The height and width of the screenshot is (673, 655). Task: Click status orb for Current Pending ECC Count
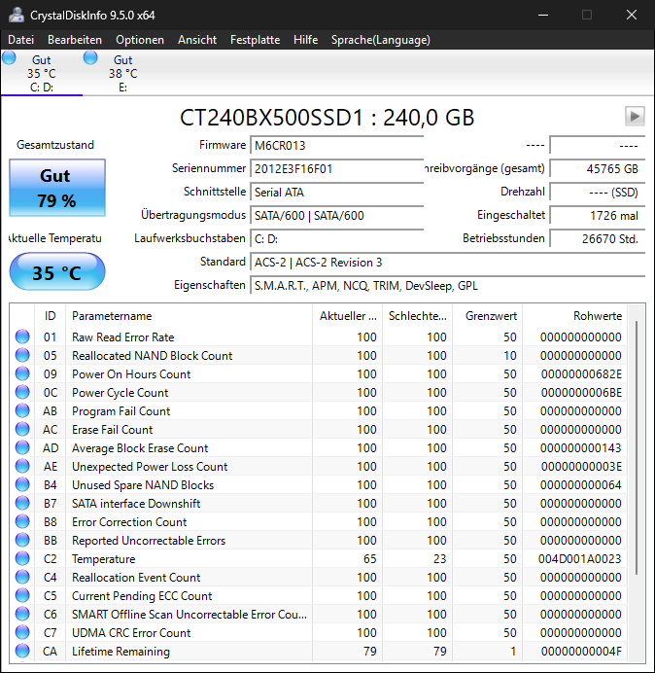click(22, 595)
